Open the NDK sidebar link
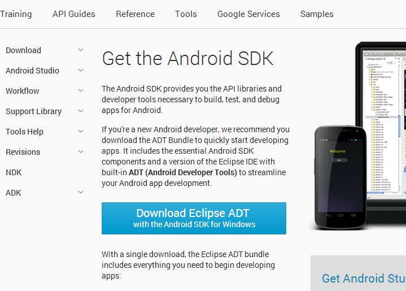The width and height of the screenshot is (406, 291). pyautogui.click(x=14, y=172)
